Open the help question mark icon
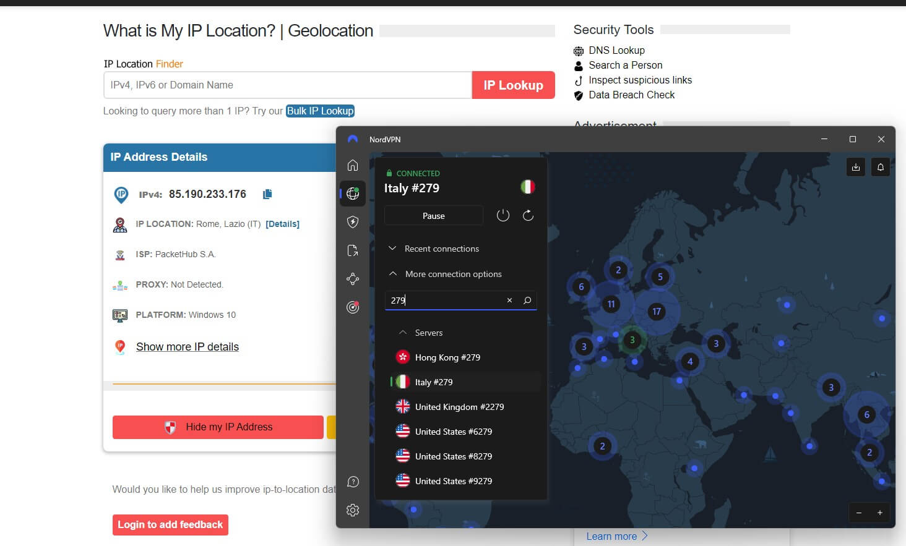The width and height of the screenshot is (906, 546). pos(353,482)
